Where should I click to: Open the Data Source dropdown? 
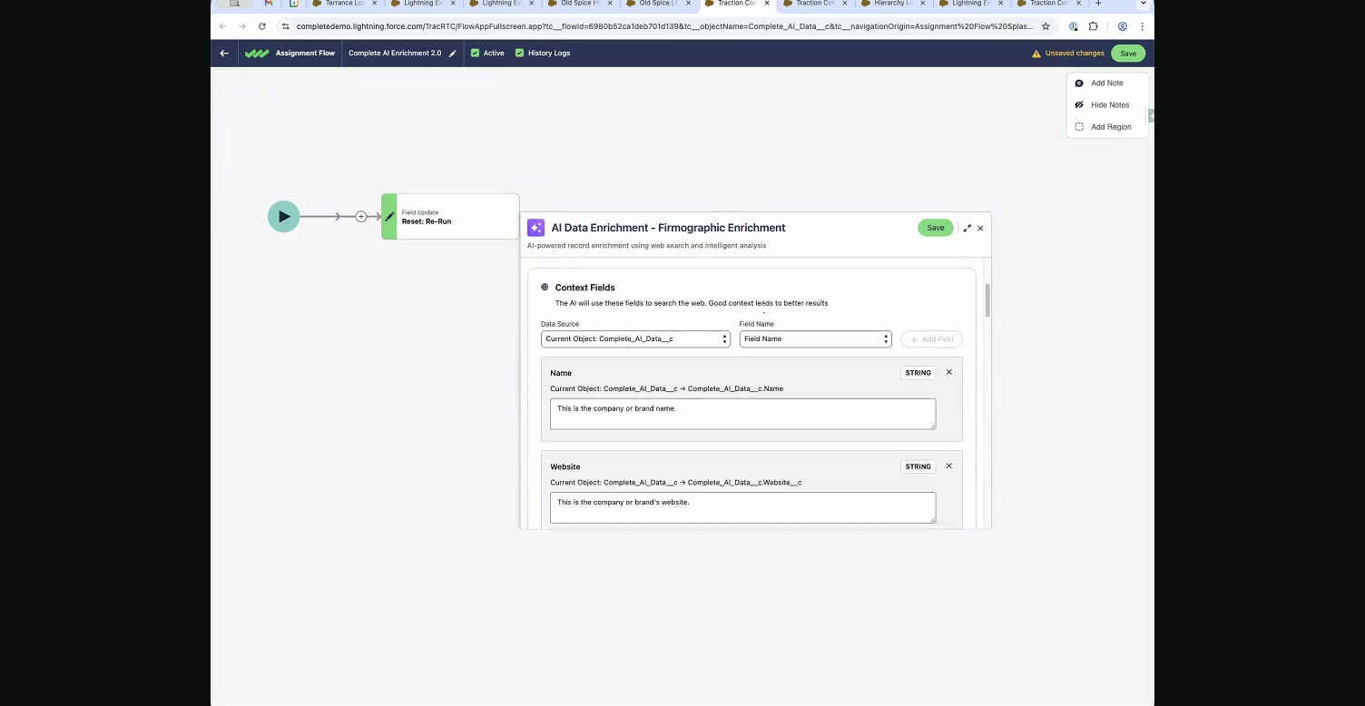(635, 338)
